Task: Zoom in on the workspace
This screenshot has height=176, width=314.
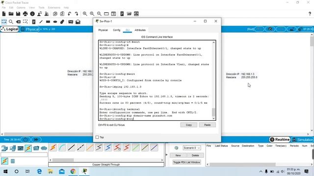Action: pyautogui.click(x=85, y=14)
